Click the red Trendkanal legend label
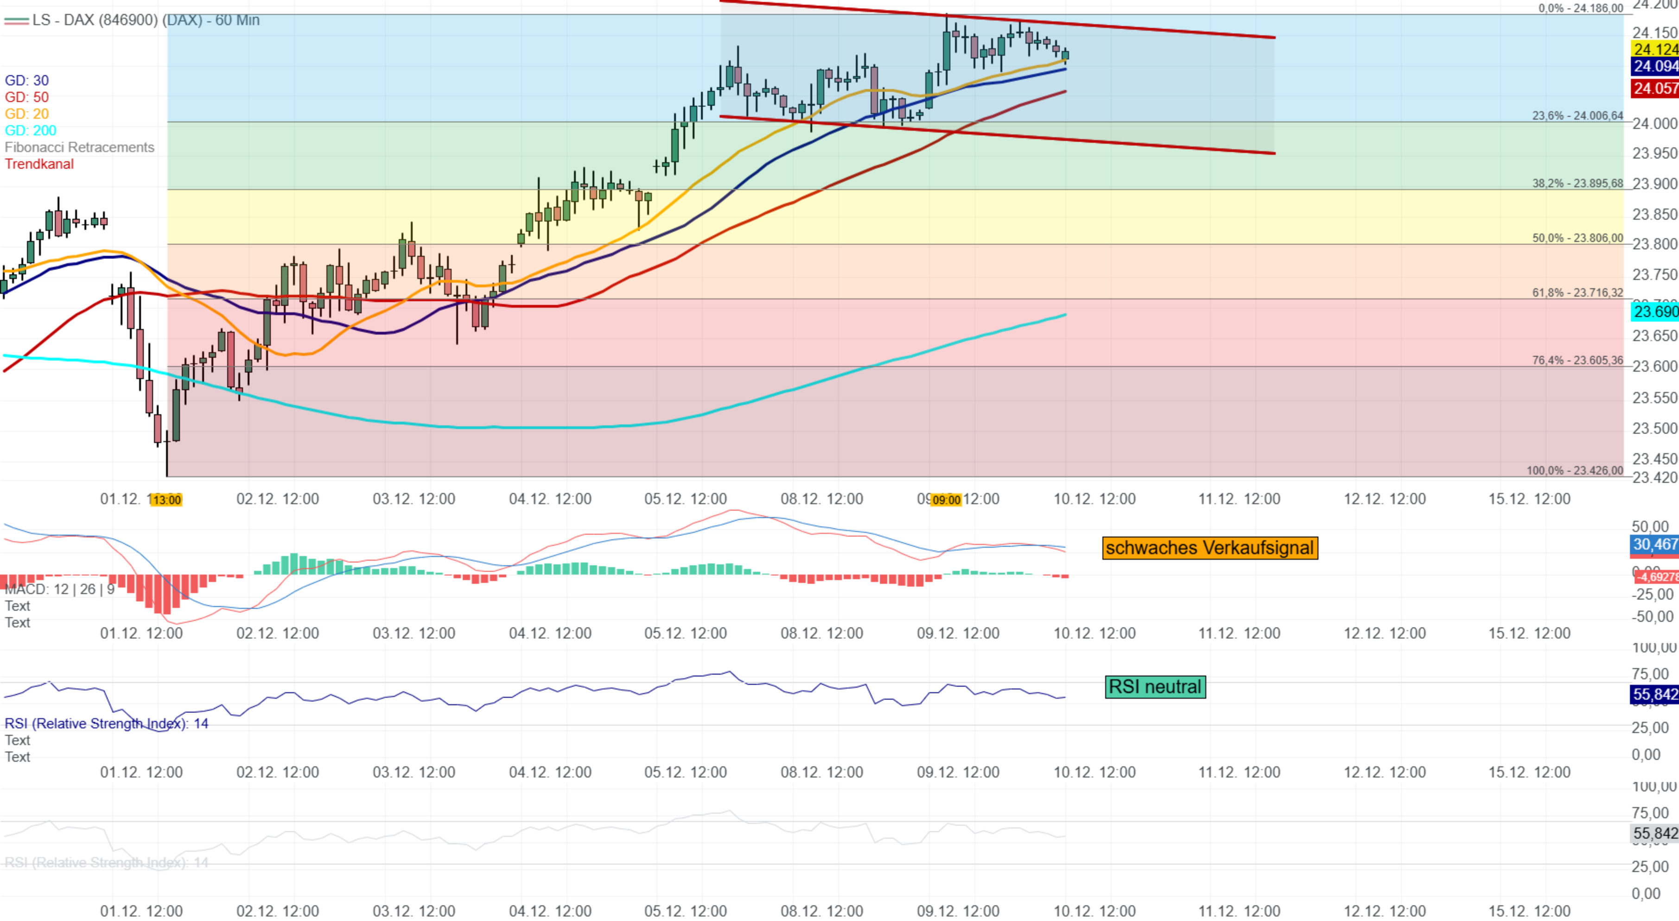This screenshot has height=921, width=1679. 39,164
